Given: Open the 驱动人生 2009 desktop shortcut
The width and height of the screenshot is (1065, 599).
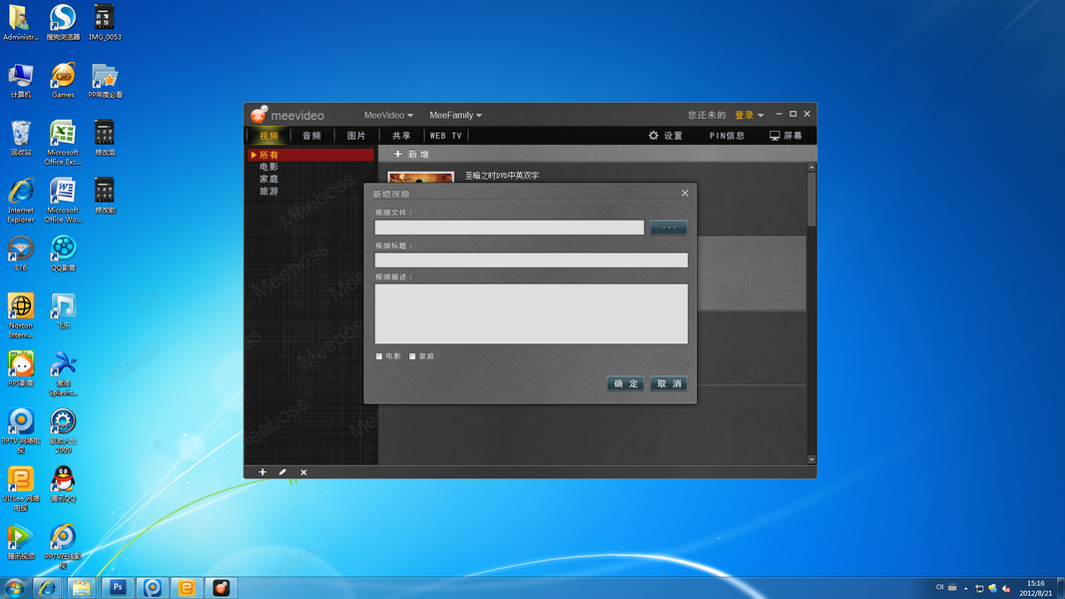Looking at the screenshot, I should [63, 430].
